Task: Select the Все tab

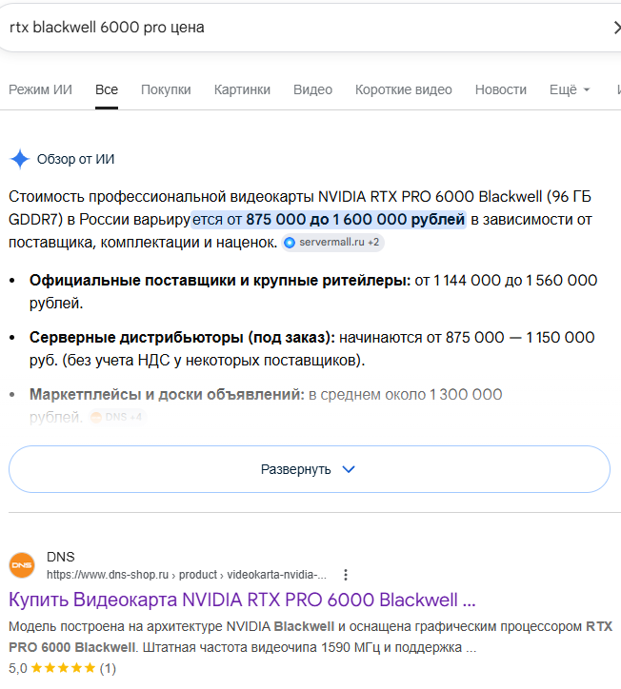Action: (x=107, y=89)
